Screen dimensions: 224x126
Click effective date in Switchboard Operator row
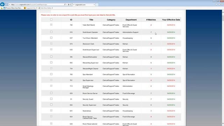pos(171,32)
